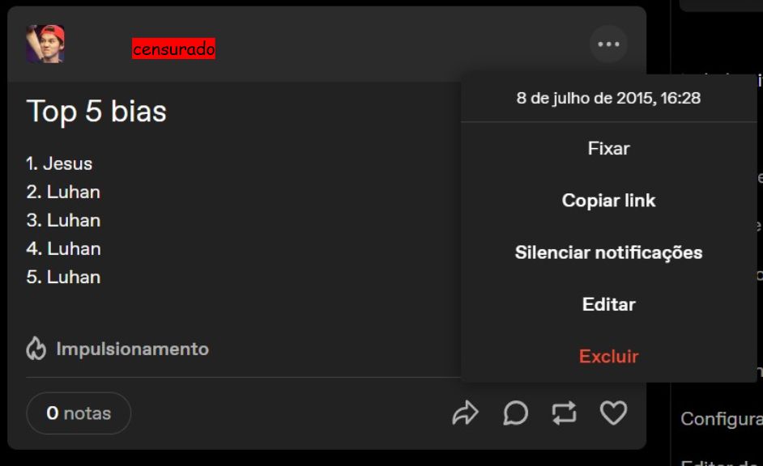Click the share arrow icon

click(x=465, y=413)
